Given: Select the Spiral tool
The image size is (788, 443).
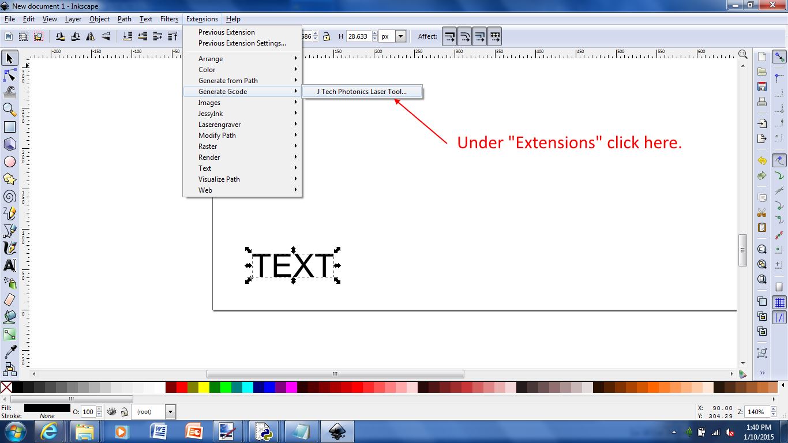Looking at the screenshot, I should [9, 196].
